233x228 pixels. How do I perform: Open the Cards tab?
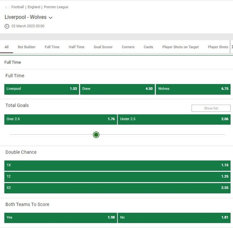click(x=148, y=47)
